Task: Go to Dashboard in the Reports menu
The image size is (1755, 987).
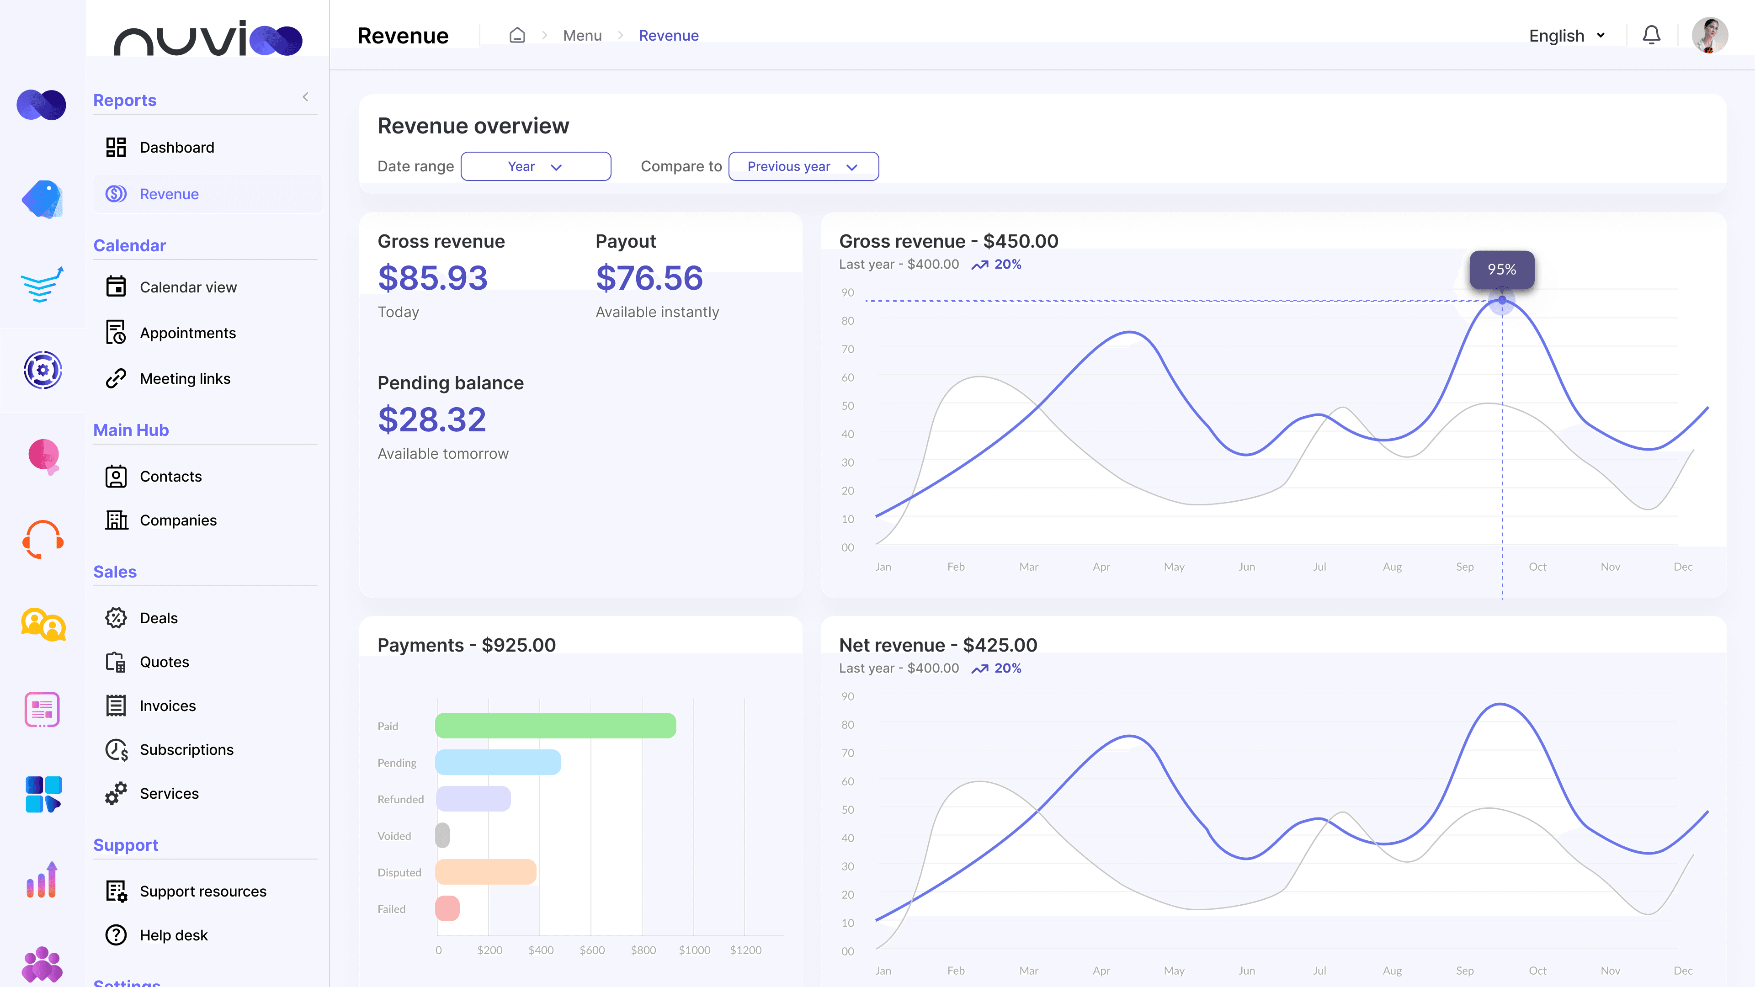Action: click(x=176, y=147)
